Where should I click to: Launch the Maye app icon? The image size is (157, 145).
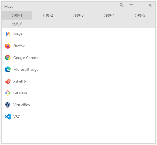tap(8, 34)
